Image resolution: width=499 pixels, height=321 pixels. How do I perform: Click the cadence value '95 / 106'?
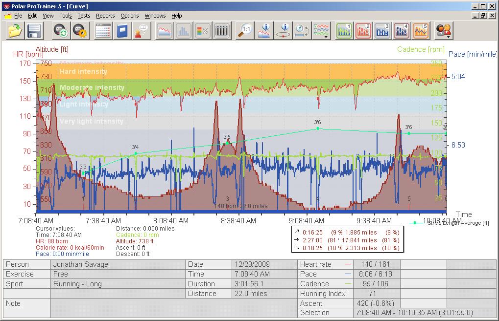pos(376,284)
